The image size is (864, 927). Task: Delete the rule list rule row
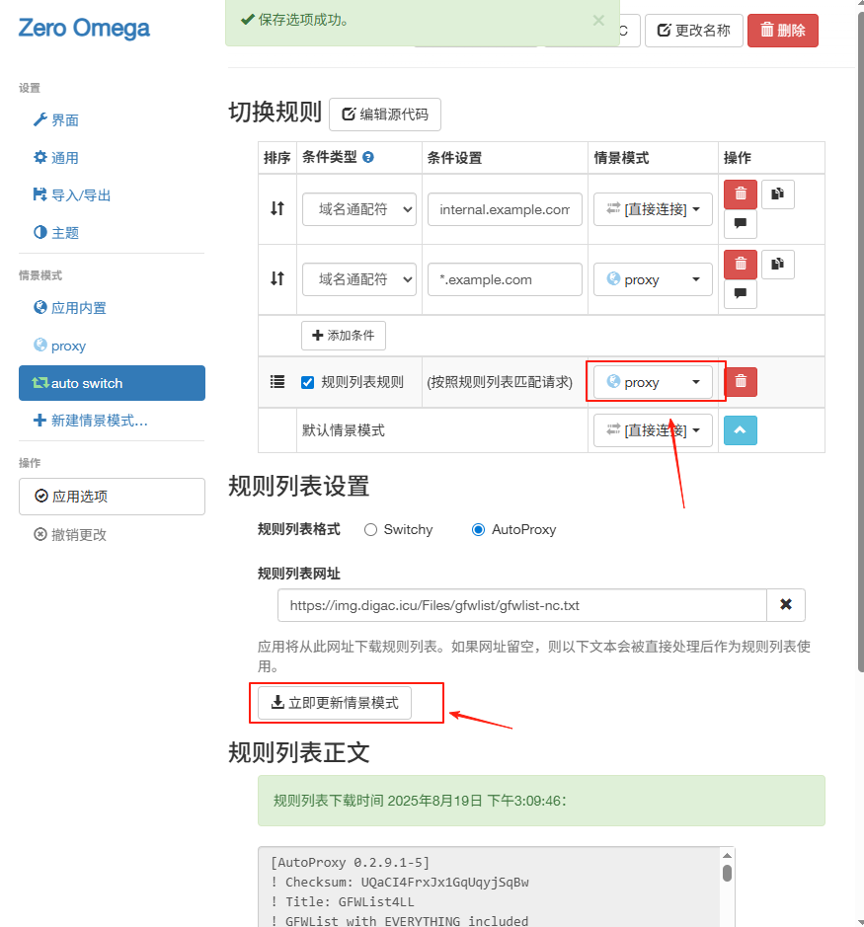click(742, 382)
